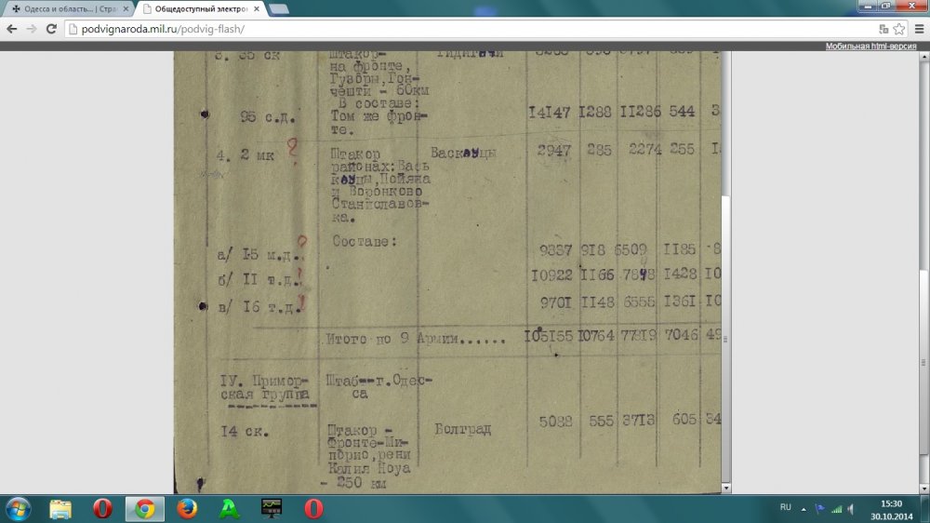Open the second Opera taskbar icon
The image size is (930, 523).
[x=313, y=509]
